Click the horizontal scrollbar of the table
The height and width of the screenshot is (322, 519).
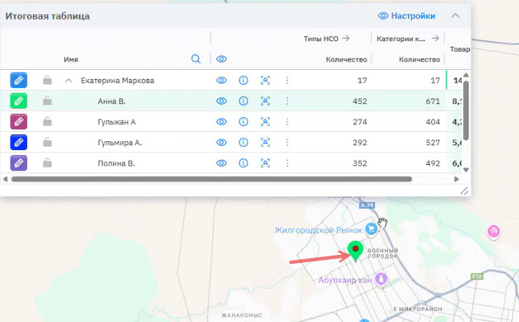coord(210,180)
